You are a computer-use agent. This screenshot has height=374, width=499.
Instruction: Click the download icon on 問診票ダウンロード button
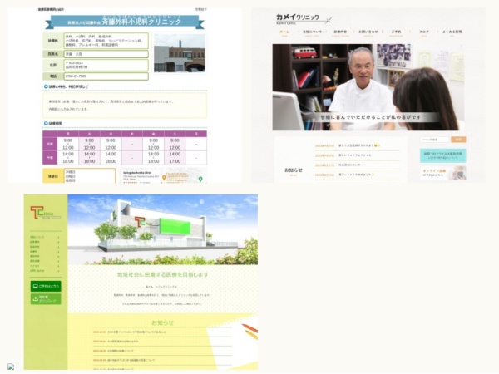pos(35,298)
